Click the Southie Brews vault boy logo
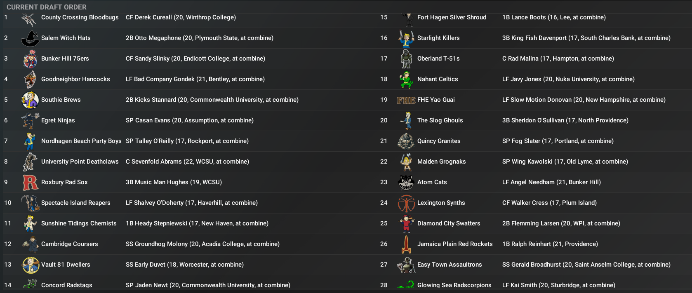The image size is (692, 293). pyautogui.click(x=30, y=100)
